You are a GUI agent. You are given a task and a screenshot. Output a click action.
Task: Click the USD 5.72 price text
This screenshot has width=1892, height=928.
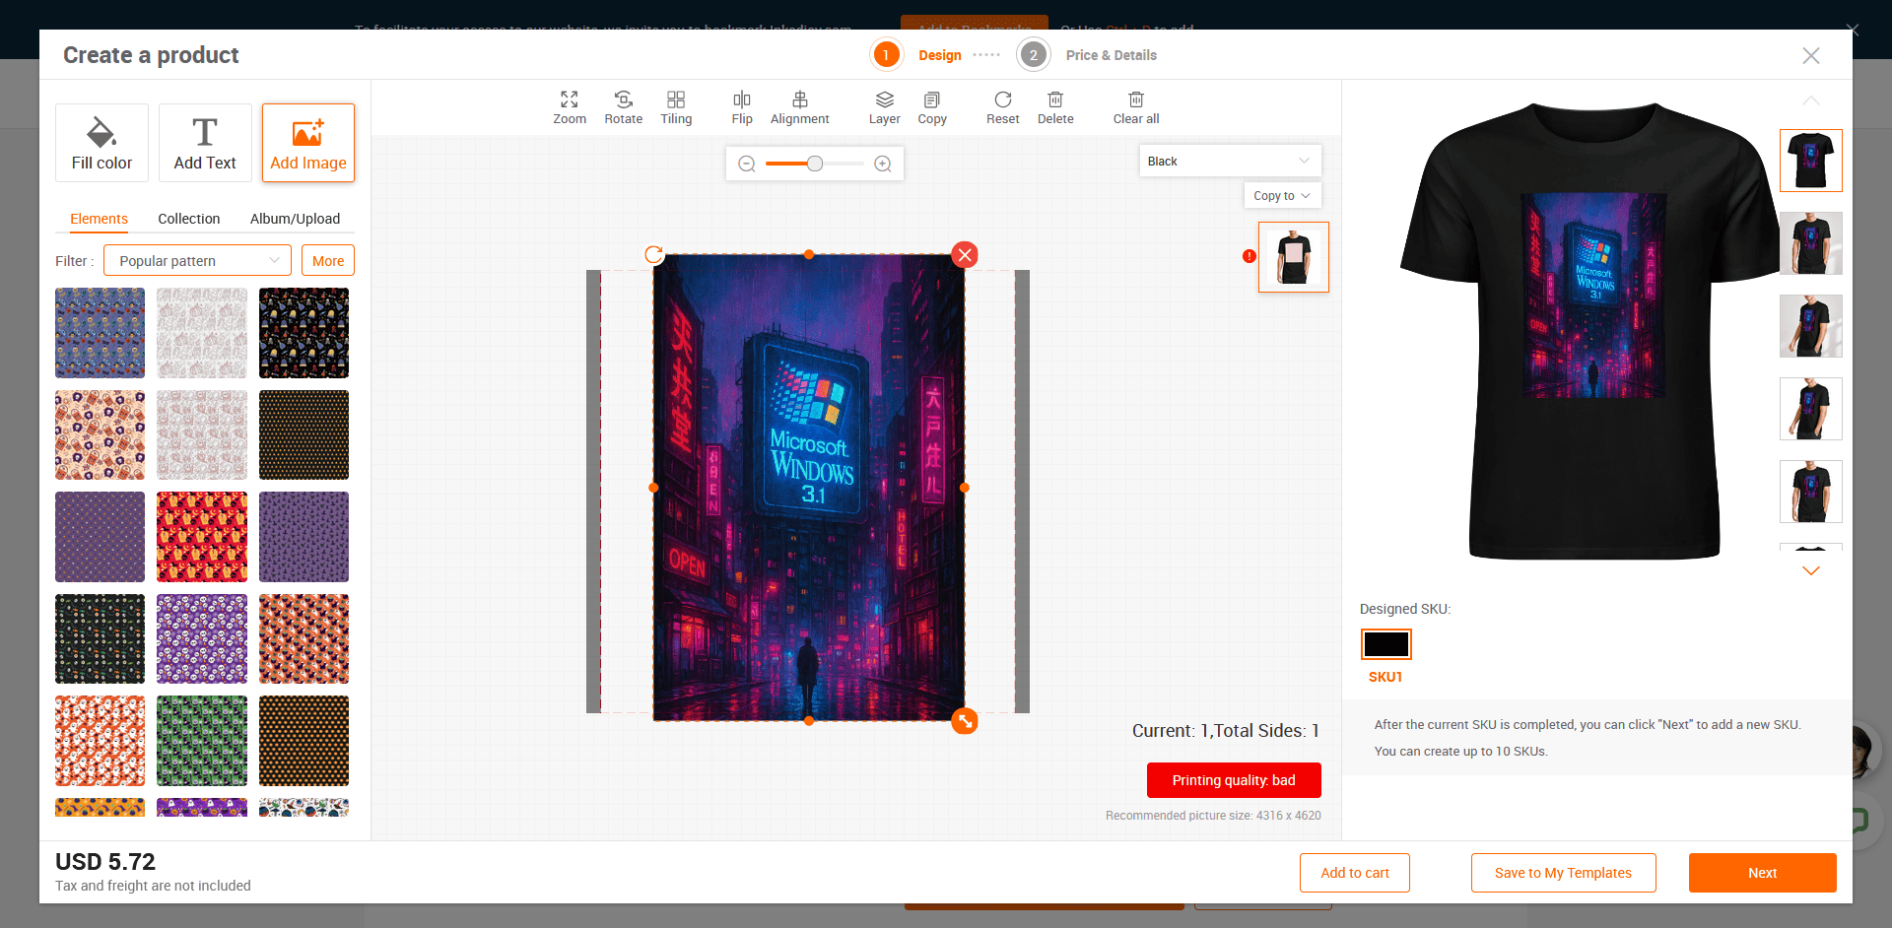click(105, 862)
